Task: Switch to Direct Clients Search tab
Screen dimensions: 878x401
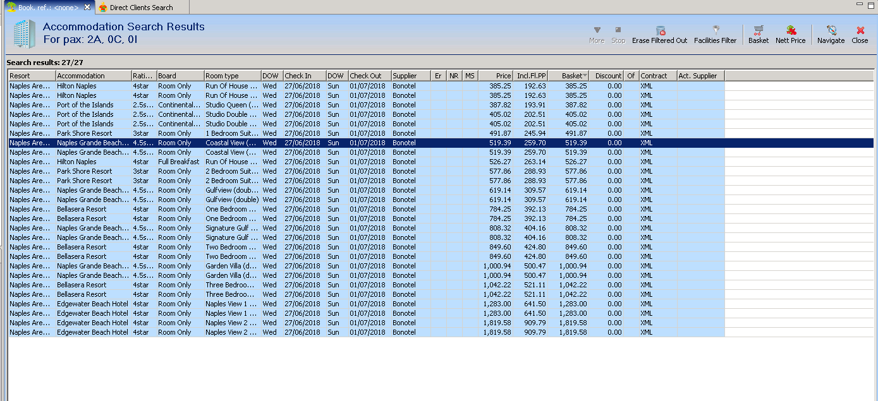Action: tap(141, 8)
